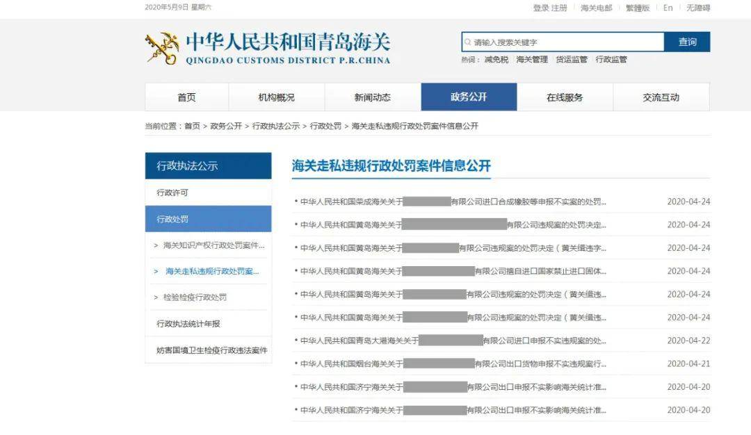The width and height of the screenshot is (751, 435).
Task: Click the 登录 link at top
Action: pos(541,8)
